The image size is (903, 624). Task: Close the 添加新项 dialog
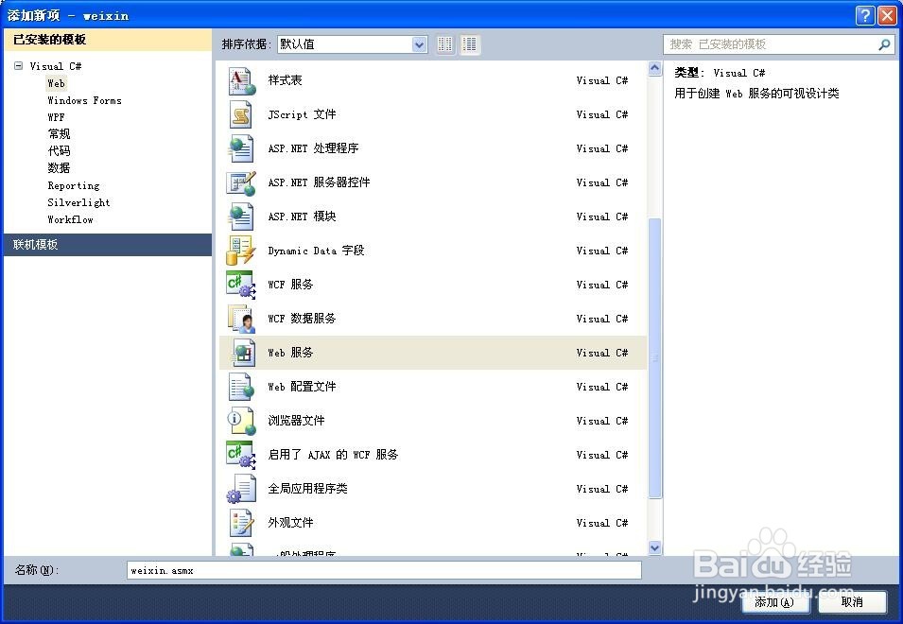887,15
